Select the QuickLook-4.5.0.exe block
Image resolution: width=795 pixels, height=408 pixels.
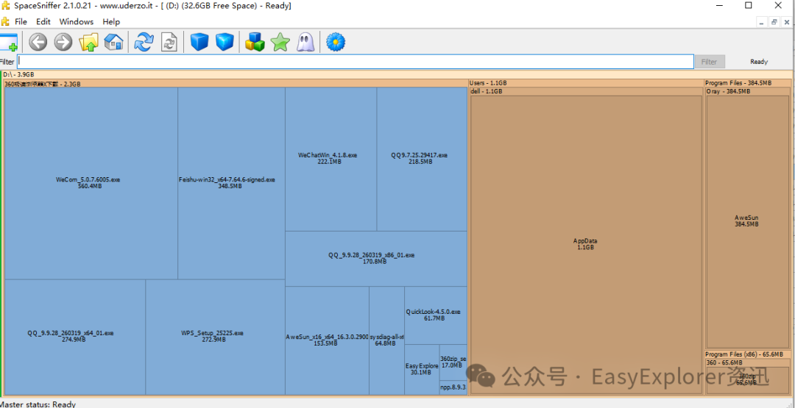(x=436, y=315)
